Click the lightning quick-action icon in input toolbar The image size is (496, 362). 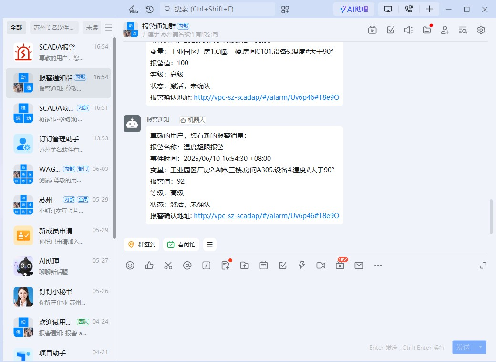pos(302,266)
